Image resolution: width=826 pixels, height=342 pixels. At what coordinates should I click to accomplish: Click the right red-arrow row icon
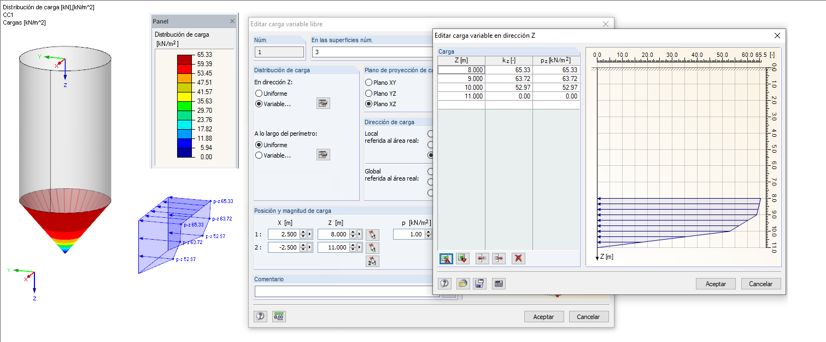(499, 258)
